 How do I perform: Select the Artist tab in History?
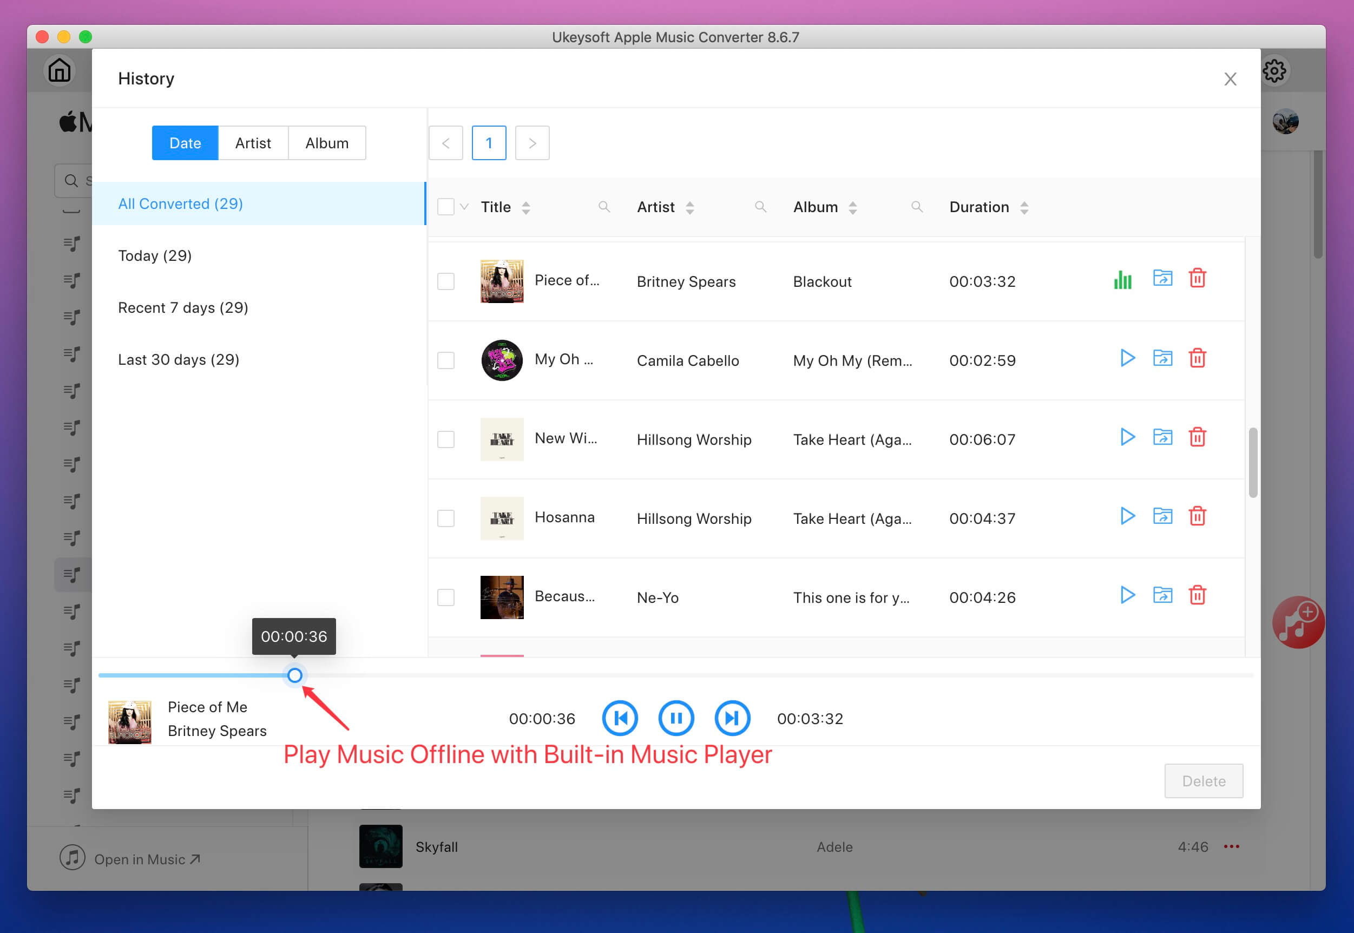click(252, 143)
